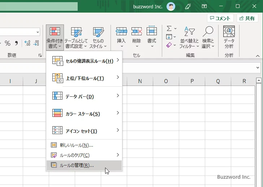
Task: Open Sort & Filter (並べ替えとフィルター)
Action: point(189,37)
